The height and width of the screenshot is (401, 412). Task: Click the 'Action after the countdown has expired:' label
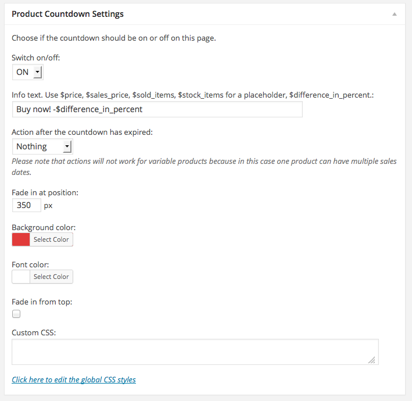(82, 132)
